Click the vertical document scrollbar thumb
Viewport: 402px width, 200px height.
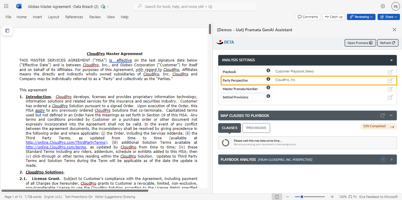coord(210,29)
